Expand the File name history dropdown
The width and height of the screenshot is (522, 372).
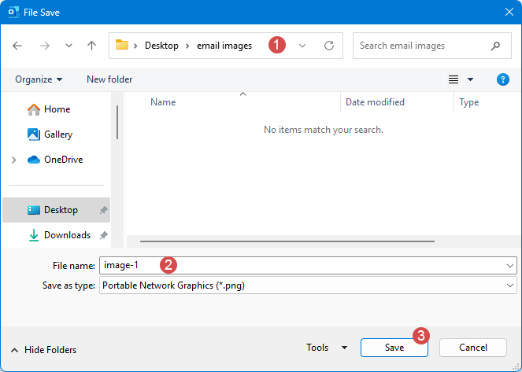click(x=510, y=266)
